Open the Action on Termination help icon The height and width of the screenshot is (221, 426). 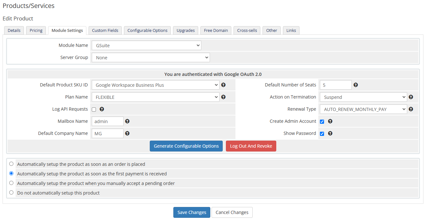[x=411, y=97]
